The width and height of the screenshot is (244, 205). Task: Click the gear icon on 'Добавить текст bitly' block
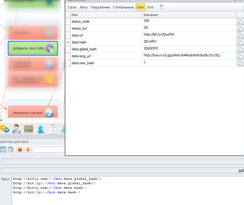click(50, 48)
